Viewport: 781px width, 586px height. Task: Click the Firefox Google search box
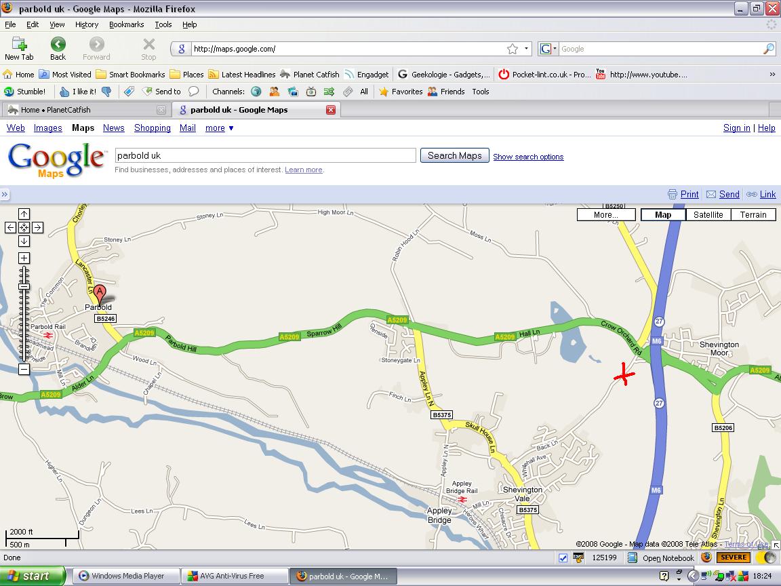661,49
